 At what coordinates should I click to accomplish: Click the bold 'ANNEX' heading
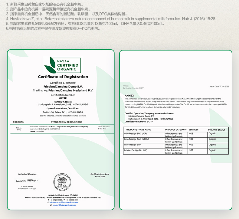tap(129, 96)
